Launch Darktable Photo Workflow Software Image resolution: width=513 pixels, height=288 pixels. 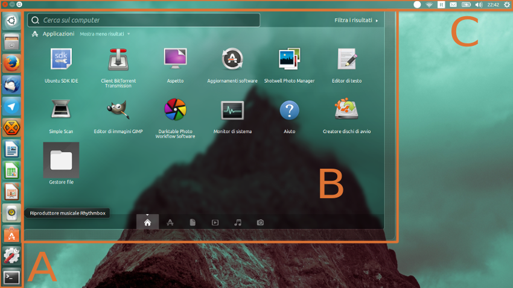click(x=175, y=110)
